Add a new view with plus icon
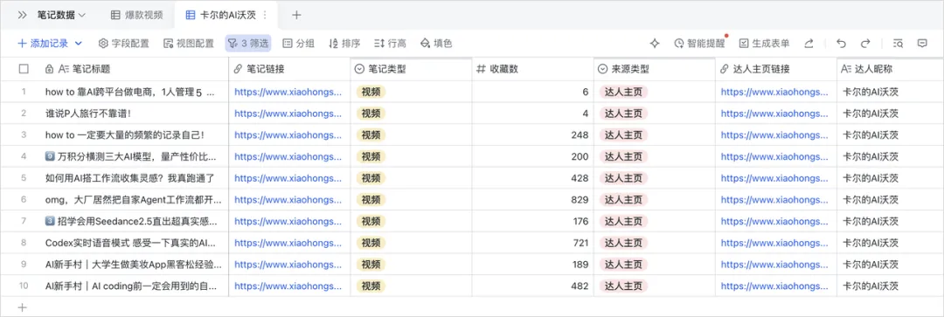Viewport: 944px width, 317px height. [x=296, y=15]
